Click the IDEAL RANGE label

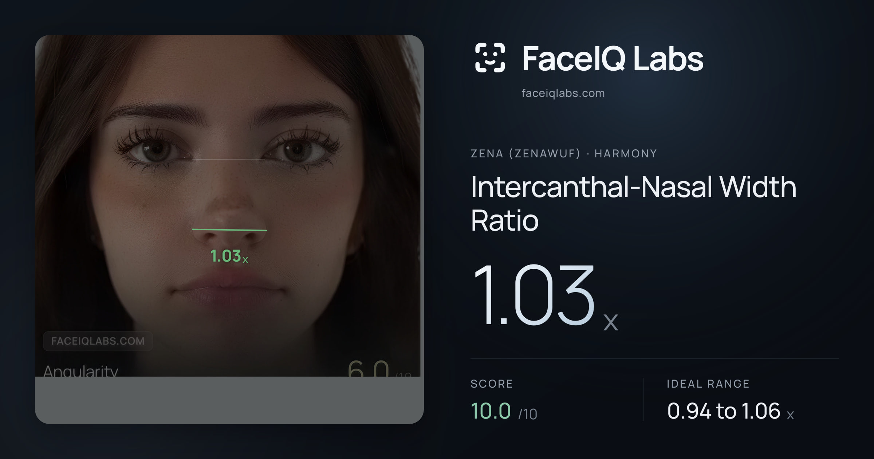[x=708, y=384]
